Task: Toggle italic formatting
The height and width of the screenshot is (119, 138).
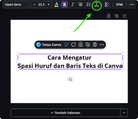Action: (73, 4)
